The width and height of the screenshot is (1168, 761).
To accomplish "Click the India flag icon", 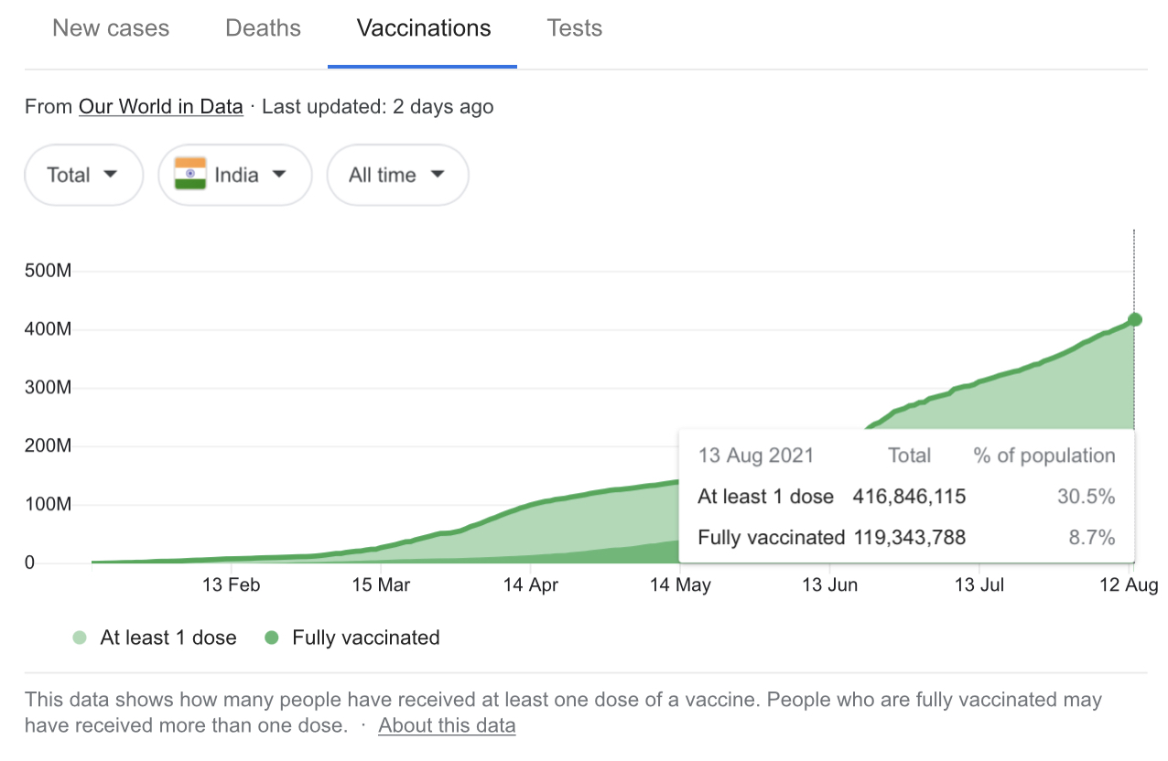I will [190, 174].
